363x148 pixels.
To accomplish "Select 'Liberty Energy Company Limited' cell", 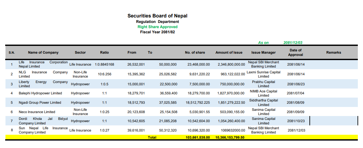I will pyautogui.click(x=43, y=84).
